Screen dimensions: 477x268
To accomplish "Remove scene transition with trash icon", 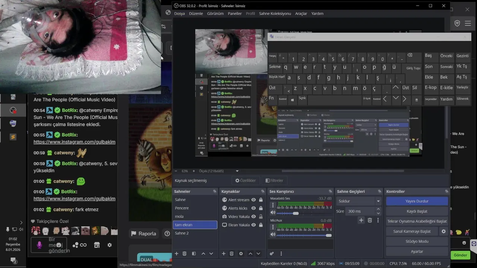I will tap(370, 220).
